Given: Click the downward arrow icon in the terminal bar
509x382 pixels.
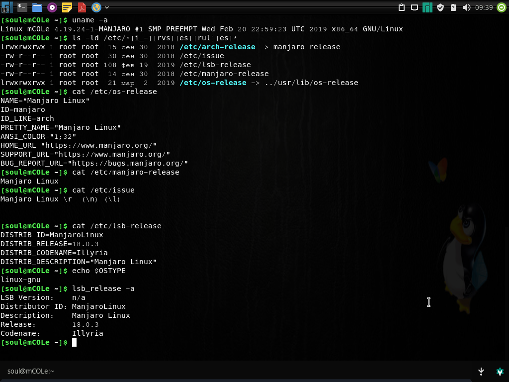Looking at the screenshot, I should 481,371.
